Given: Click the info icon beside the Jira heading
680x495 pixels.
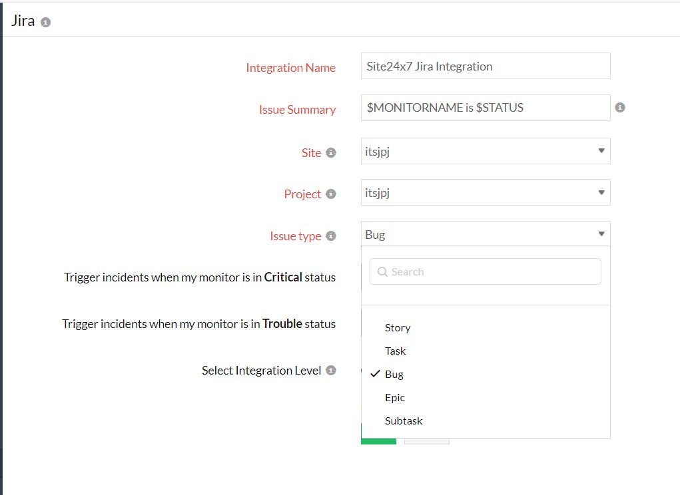Looking at the screenshot, I should 45,22.
